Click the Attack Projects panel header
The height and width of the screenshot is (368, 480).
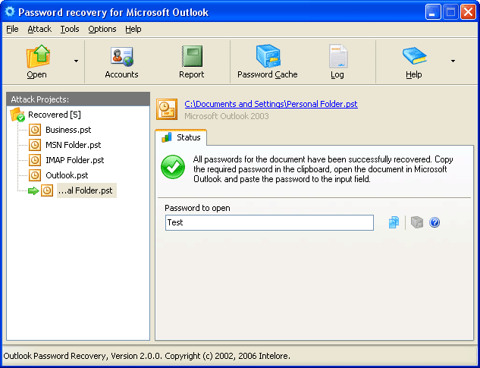(x=78, y=99)
